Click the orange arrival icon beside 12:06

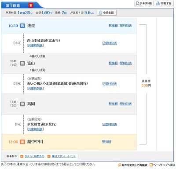point(22,142)
